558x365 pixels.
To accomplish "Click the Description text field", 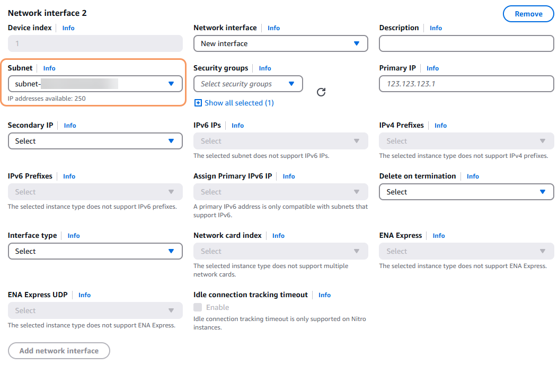I will click(466, 43).
